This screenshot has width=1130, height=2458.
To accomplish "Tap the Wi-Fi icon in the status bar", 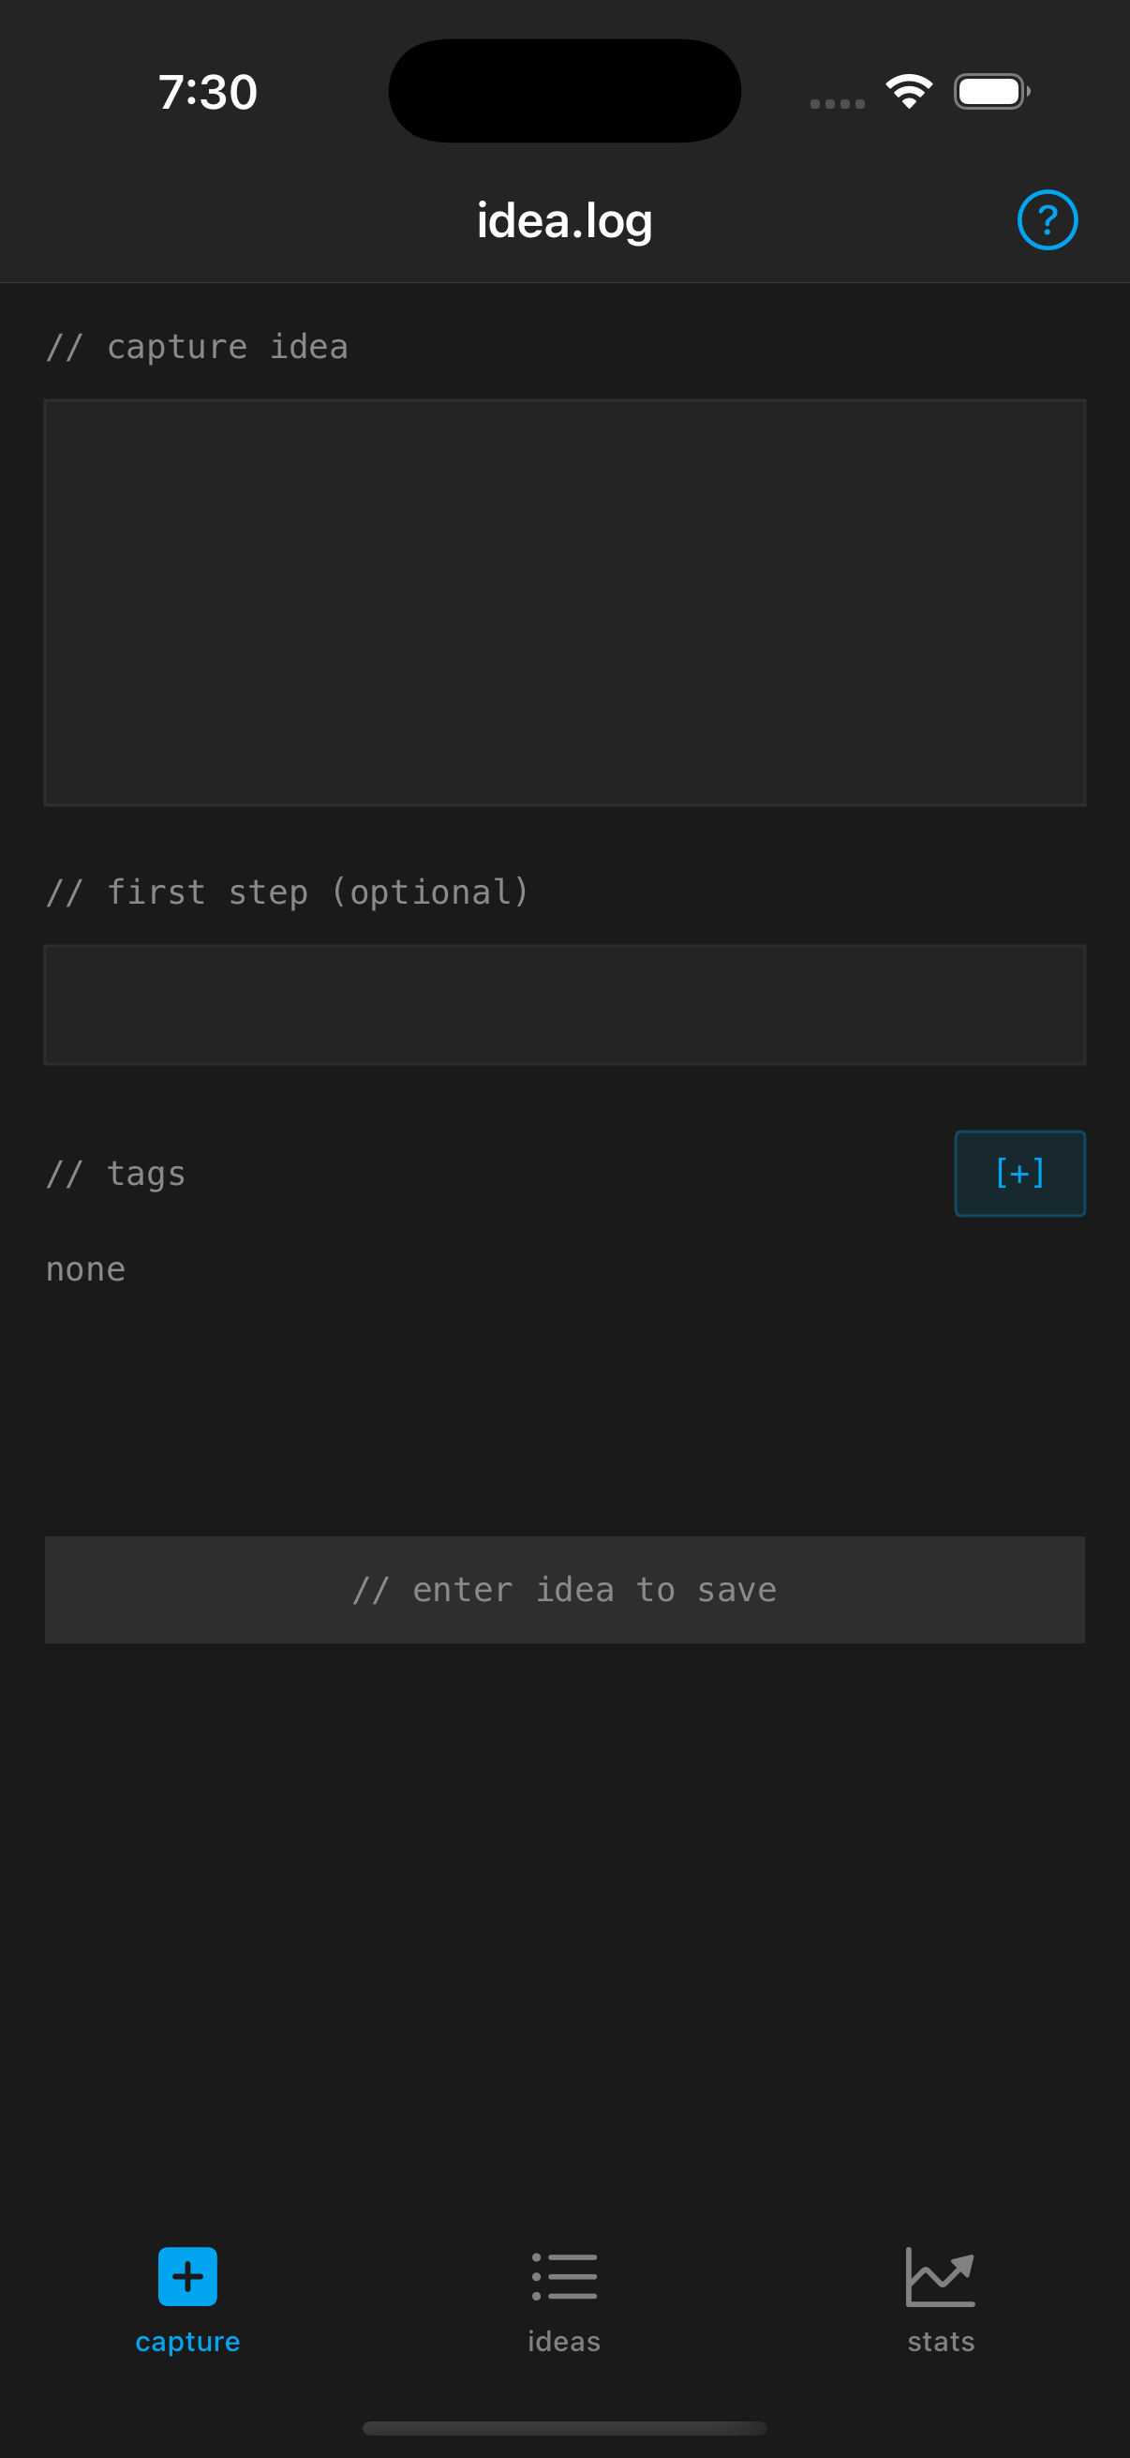I will coord(909,90).
